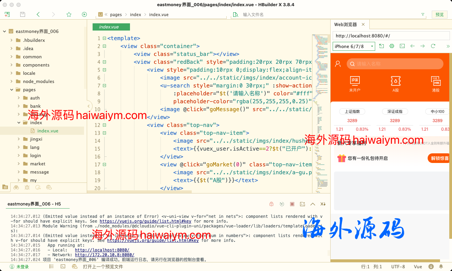Click the run play icon in toolbar
Viewport: 452px width, 271px height.
(84, 14)
